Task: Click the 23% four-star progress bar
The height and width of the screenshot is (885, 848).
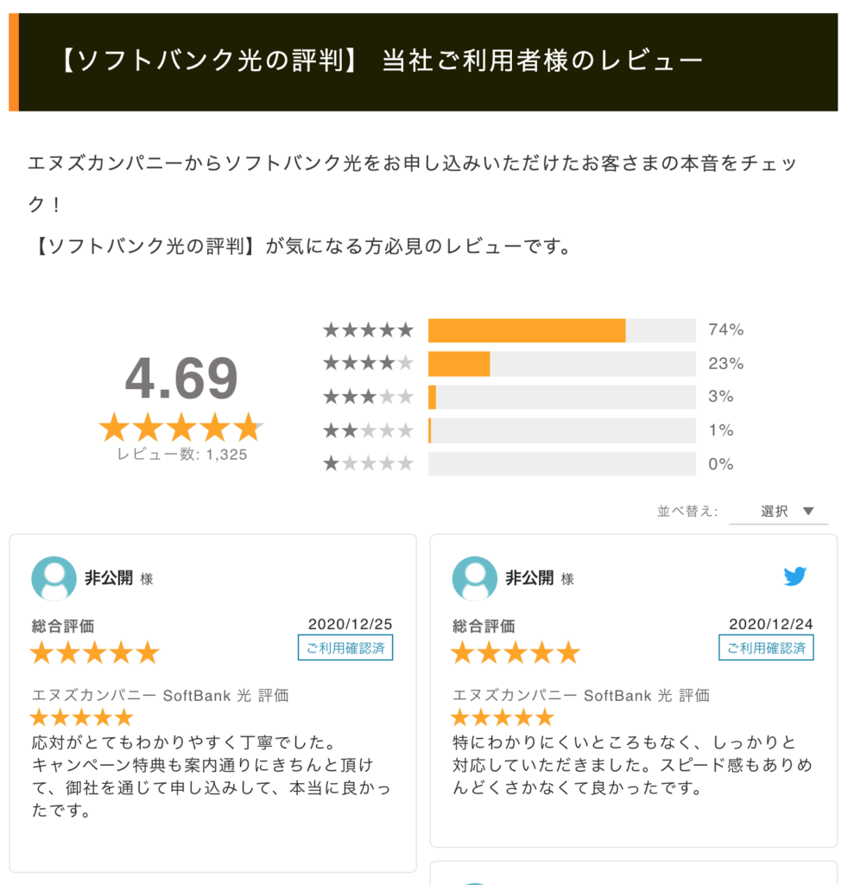Action: (561, 364)
